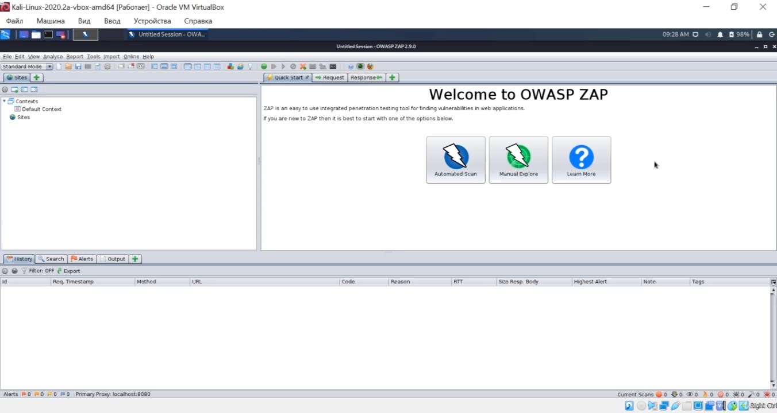Viewport: 777px width, 413px height.
Task: Toggle the Request and Response tabs side-by-side
Action: click(188, 67)
